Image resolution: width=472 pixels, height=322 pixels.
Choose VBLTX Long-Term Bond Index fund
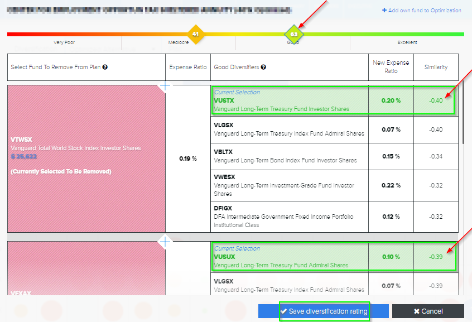coord(289,156)
